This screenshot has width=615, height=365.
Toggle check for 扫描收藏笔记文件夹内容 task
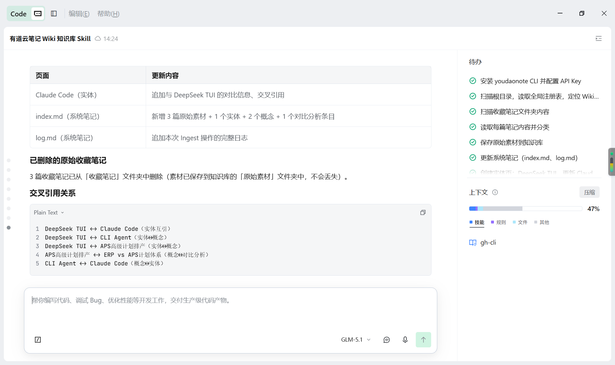pyautogui.click(x=473, y=112)
